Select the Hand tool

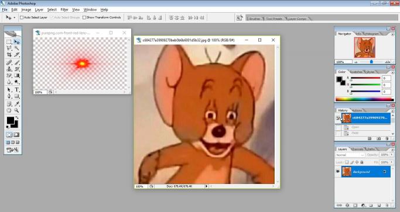pos(9,110)
